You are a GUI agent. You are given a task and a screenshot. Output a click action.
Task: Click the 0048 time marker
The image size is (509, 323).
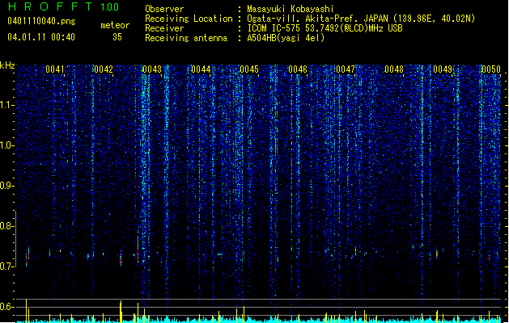coord(394,69)
